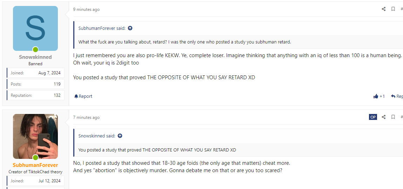Bookmark the second post by SubhumanForever

click(x=393, y=117)
